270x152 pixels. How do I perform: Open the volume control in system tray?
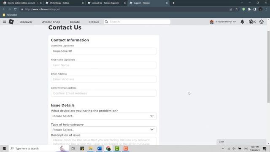point(234,148)
